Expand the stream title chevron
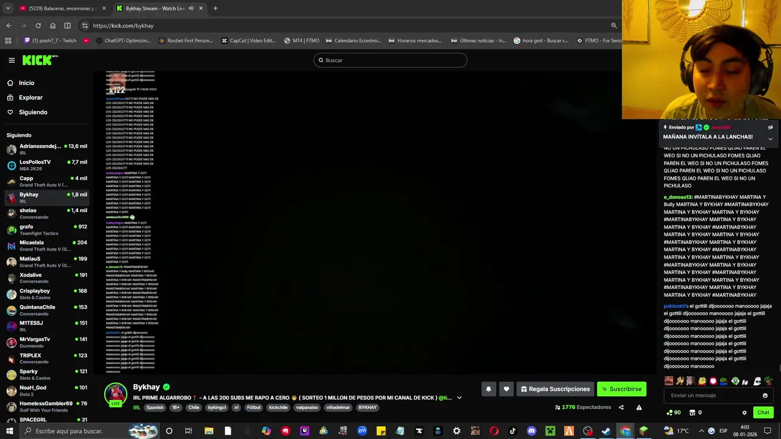 pyautogui.click(x=459, y=398)
